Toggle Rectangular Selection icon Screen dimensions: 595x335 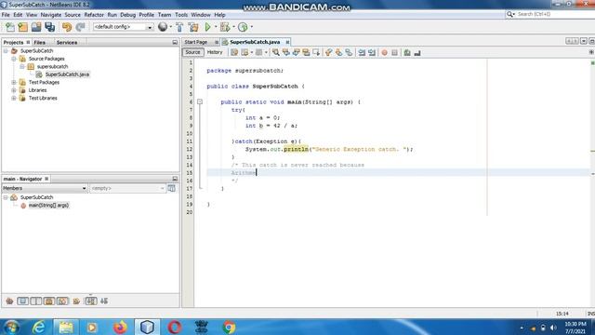click(316, 52)
